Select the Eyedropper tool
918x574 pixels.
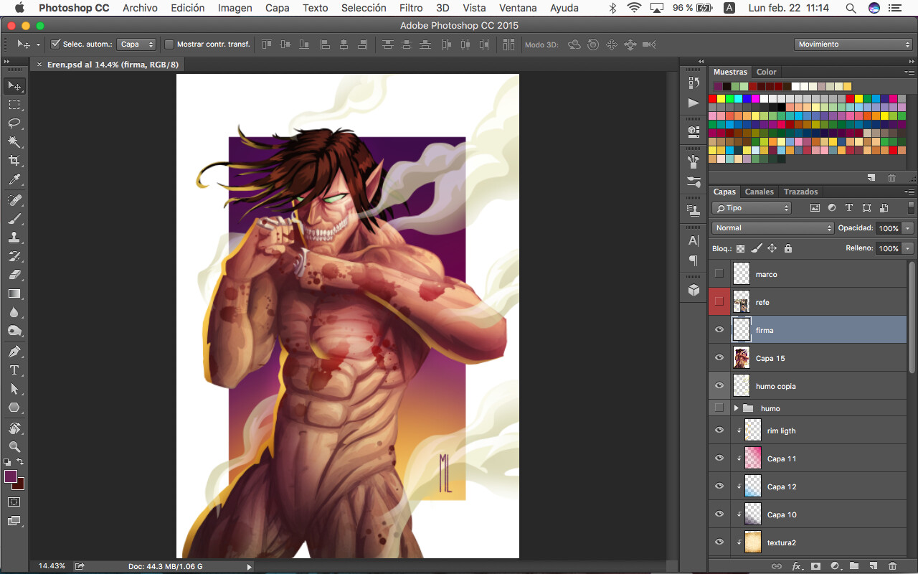click(14, 179)
